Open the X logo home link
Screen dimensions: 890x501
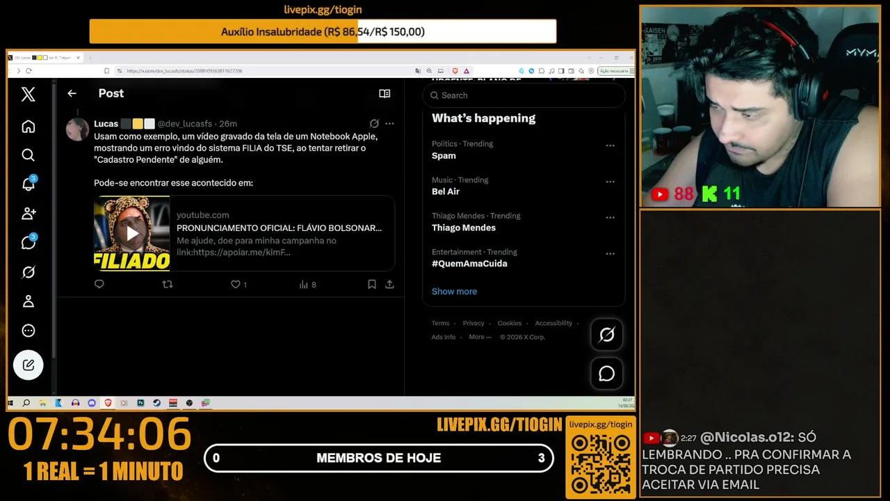click(x=28, y=95)
